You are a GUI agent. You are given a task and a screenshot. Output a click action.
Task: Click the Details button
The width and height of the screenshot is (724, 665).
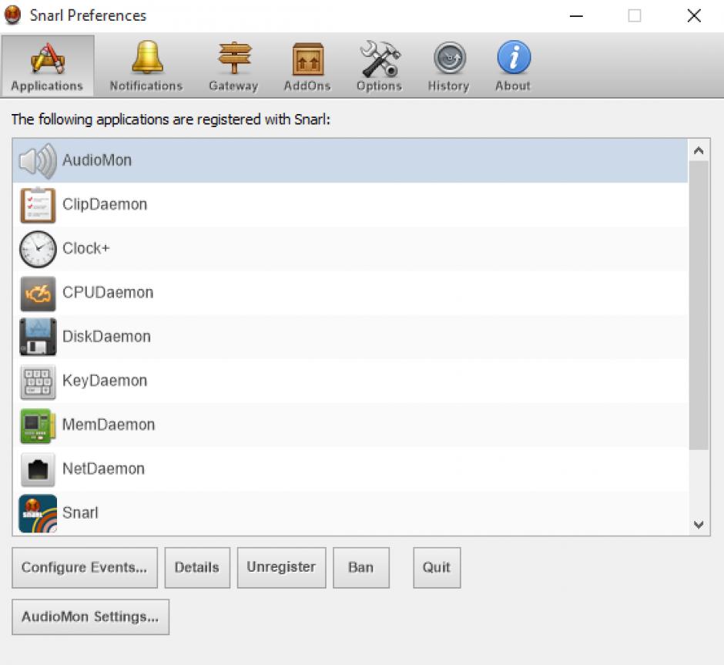tap(197, 568)
